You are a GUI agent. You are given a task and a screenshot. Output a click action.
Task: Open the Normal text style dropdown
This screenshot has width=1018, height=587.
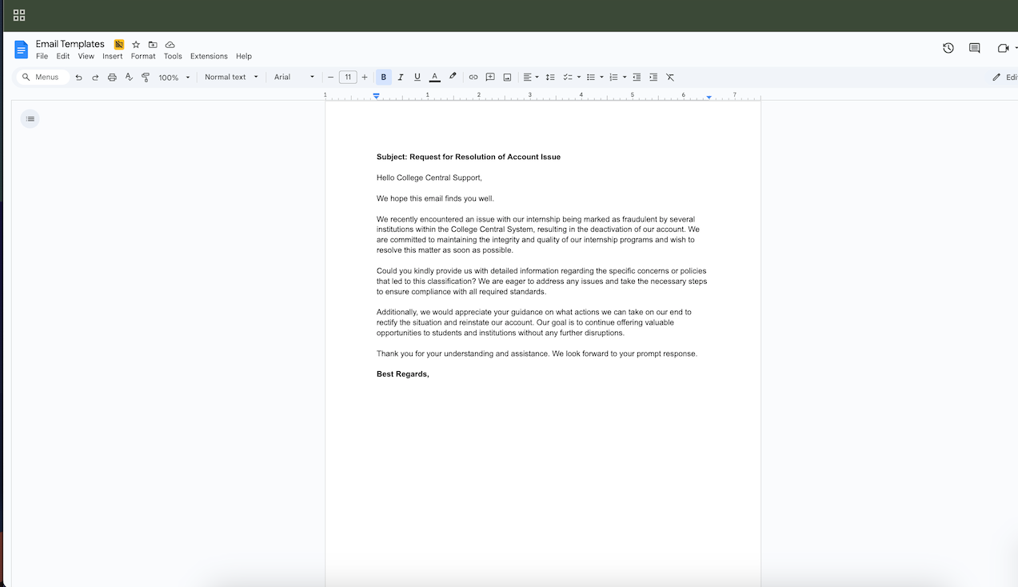[x=231, y=78]
